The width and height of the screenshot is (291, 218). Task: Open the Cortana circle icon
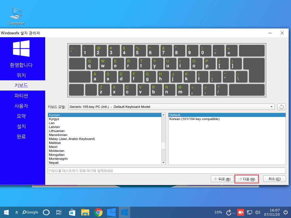(46, 212)
